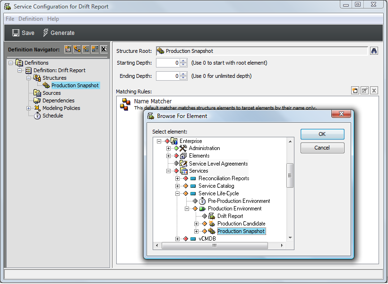Click the Save toolbar button
This screenshot has width=388, height=284.
pyautogui.click(x=23, y=33)
